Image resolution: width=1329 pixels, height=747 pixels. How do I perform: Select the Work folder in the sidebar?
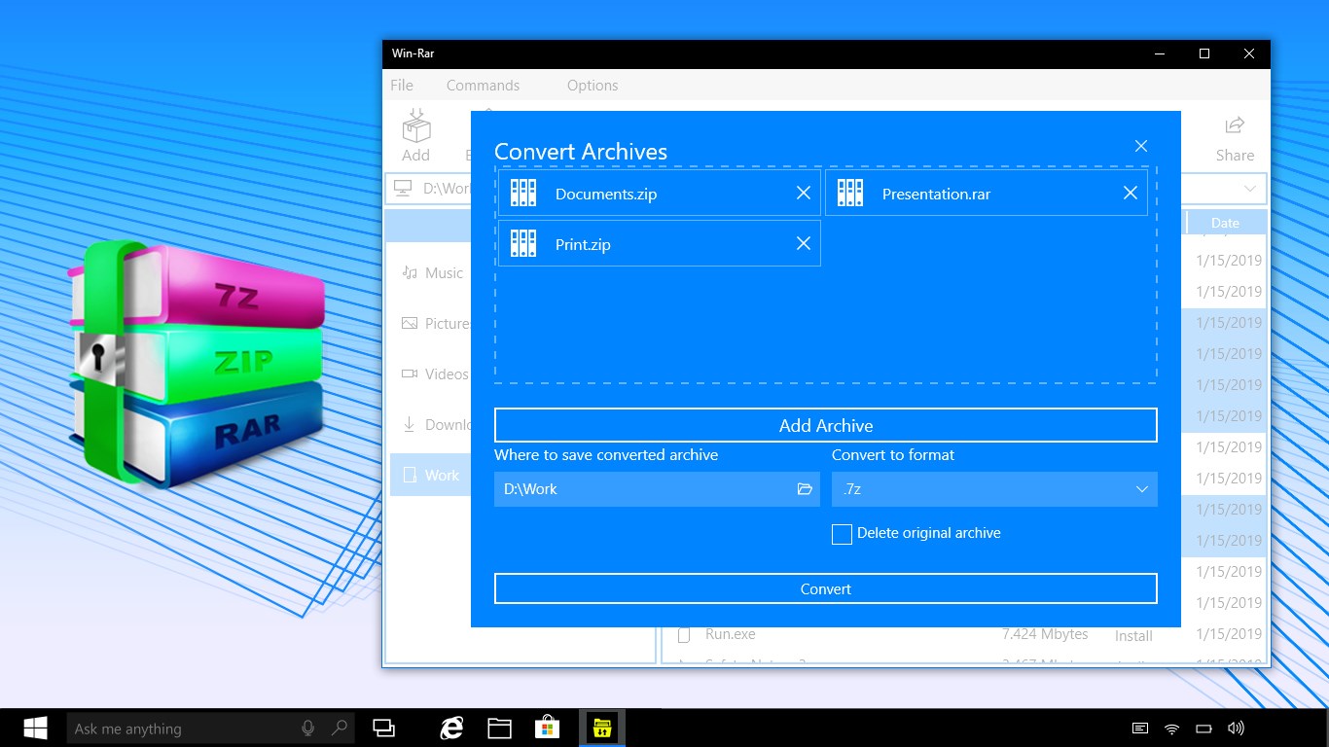pos(431,476)
